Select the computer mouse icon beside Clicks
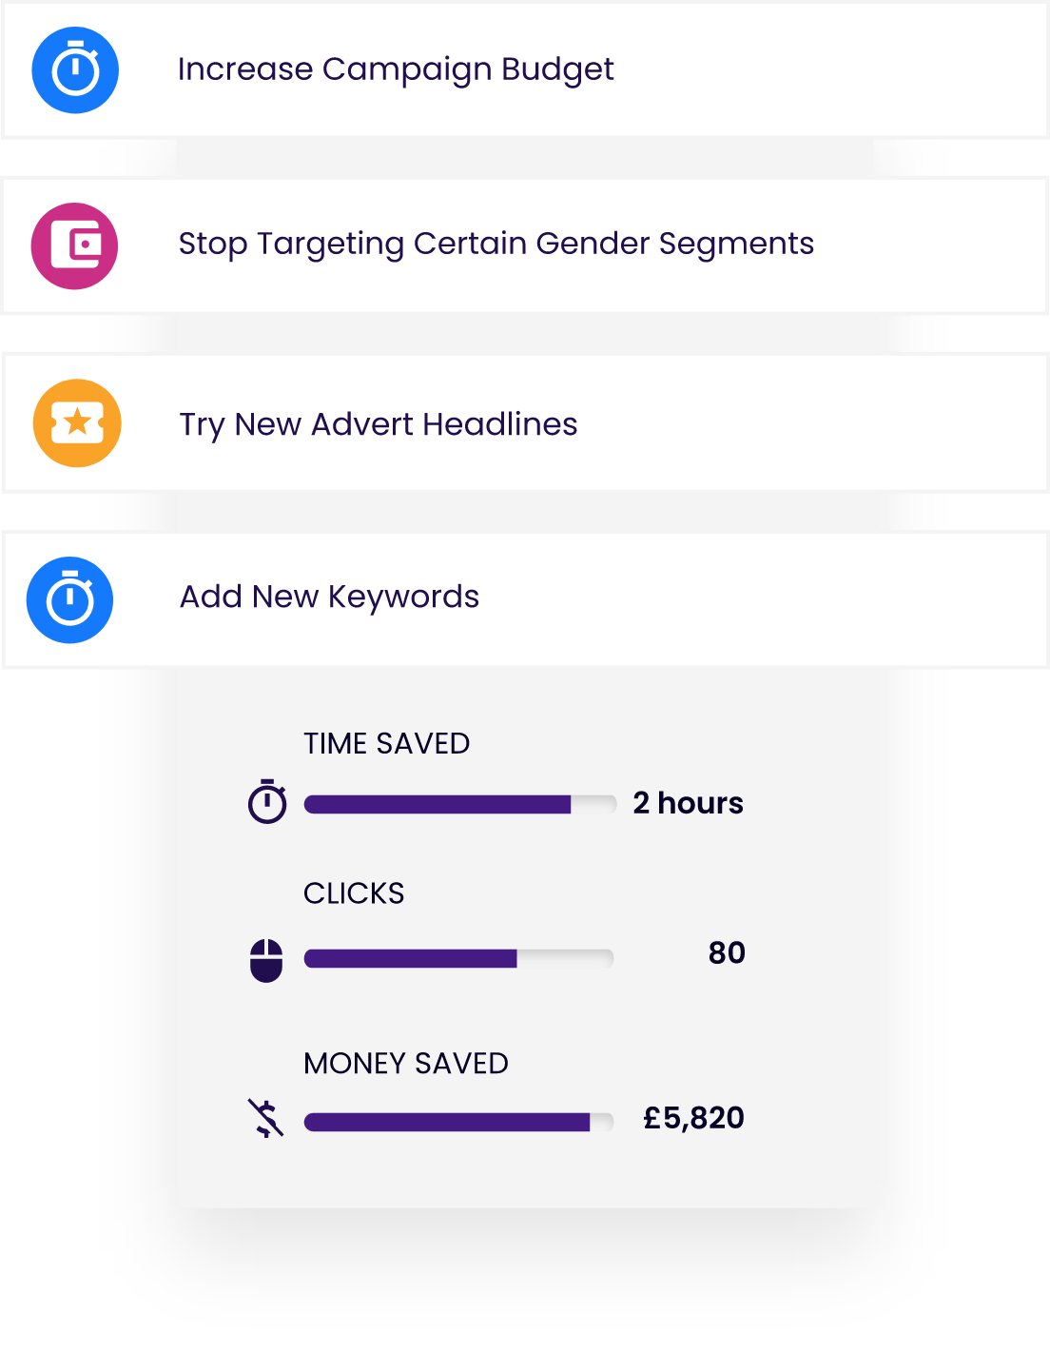 [x=267, y=959]
